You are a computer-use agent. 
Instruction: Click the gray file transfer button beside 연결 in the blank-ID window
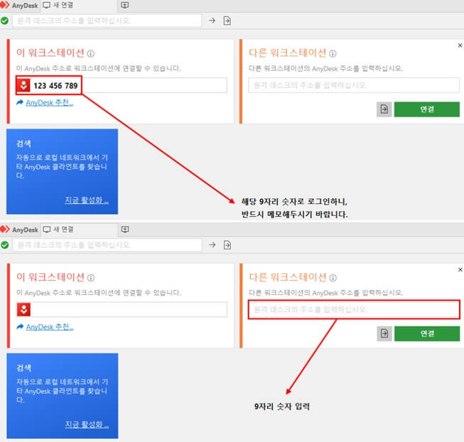coord(384,334)
